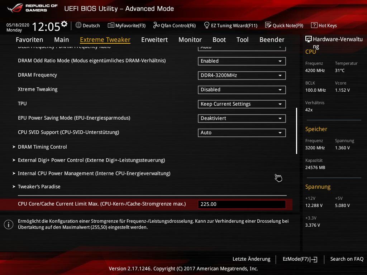Go to the Monitor tab
This screenshot has height=275, width=367.
(x=190, y=40)
